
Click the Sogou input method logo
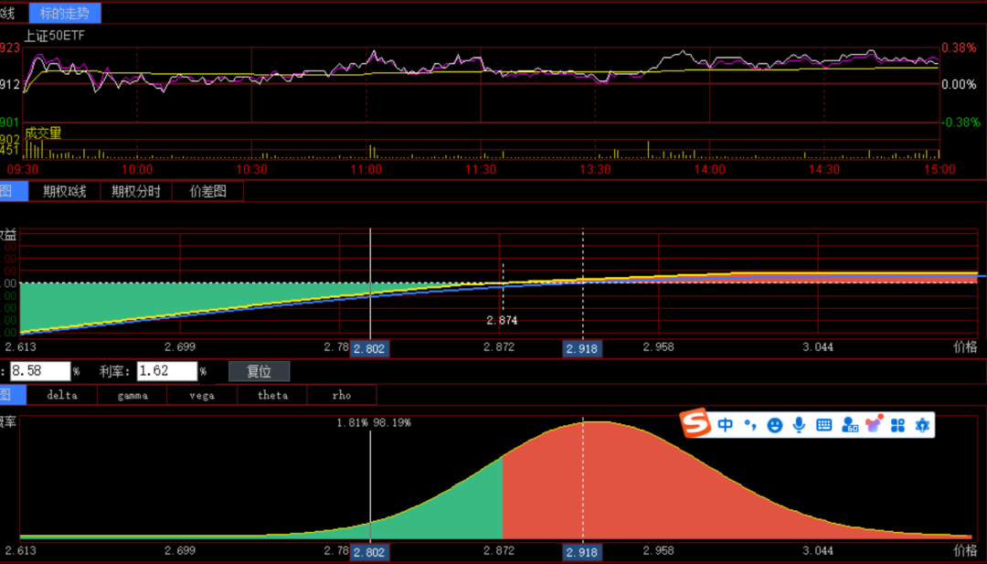pos(695,423)
